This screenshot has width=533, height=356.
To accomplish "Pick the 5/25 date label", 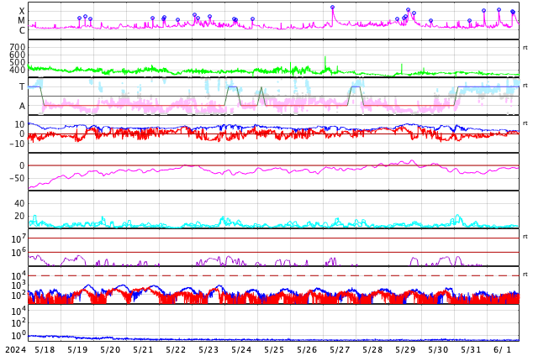I will click(274, 350).
